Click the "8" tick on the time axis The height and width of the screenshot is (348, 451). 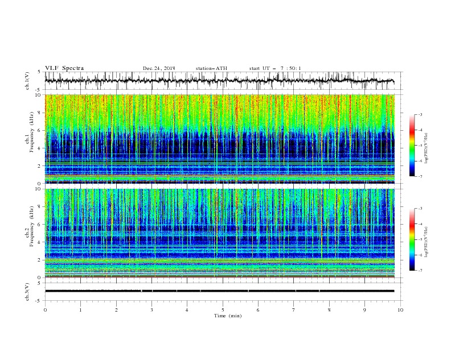click(x=329, y=310)
